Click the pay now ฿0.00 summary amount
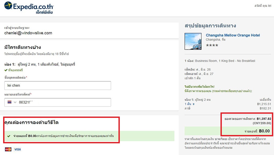274x155 pixels. [264, 131]
